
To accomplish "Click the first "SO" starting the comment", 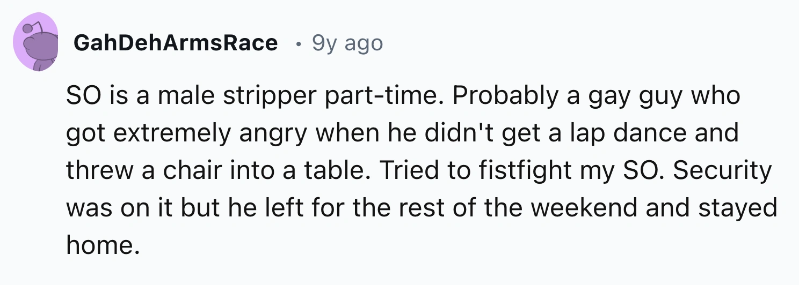I will [x=79, y=96].
